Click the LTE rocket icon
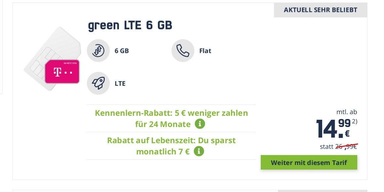Screen dimensions: 384x192 pyautogui.click(x=98, y=83)
